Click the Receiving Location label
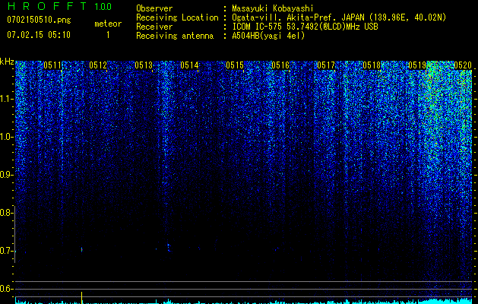The width and height of the screenshot is (478, 304). [177, 17]
